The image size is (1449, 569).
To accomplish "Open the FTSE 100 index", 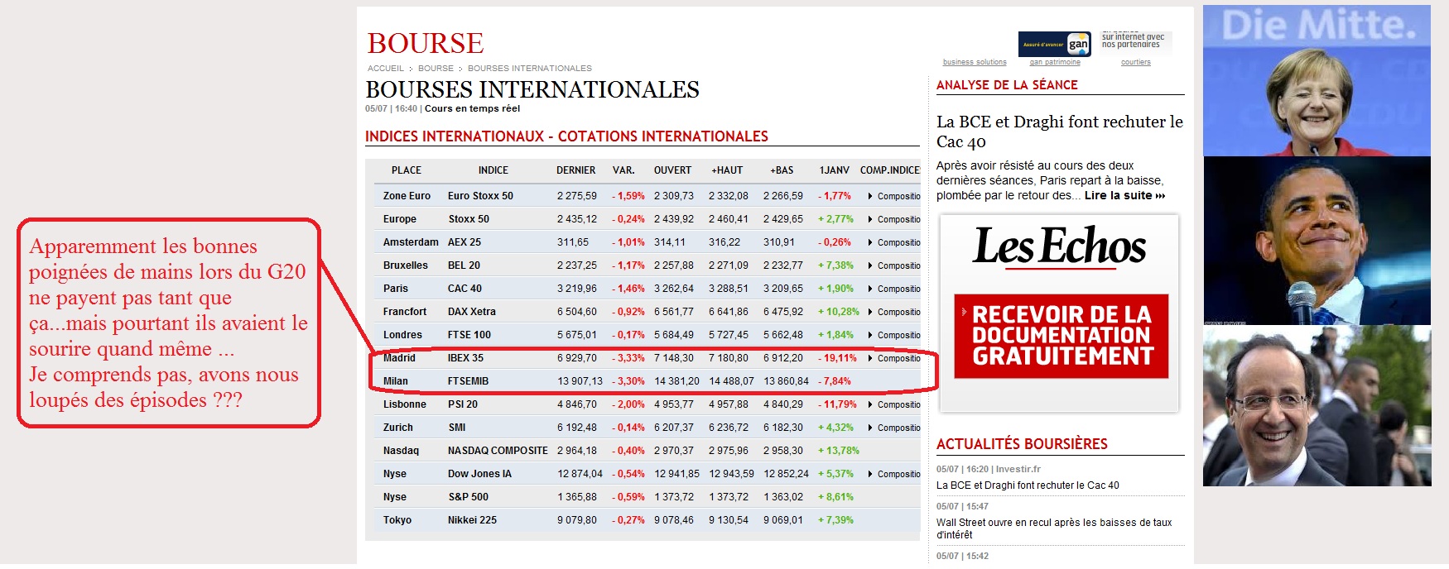I will pos(469,335).
